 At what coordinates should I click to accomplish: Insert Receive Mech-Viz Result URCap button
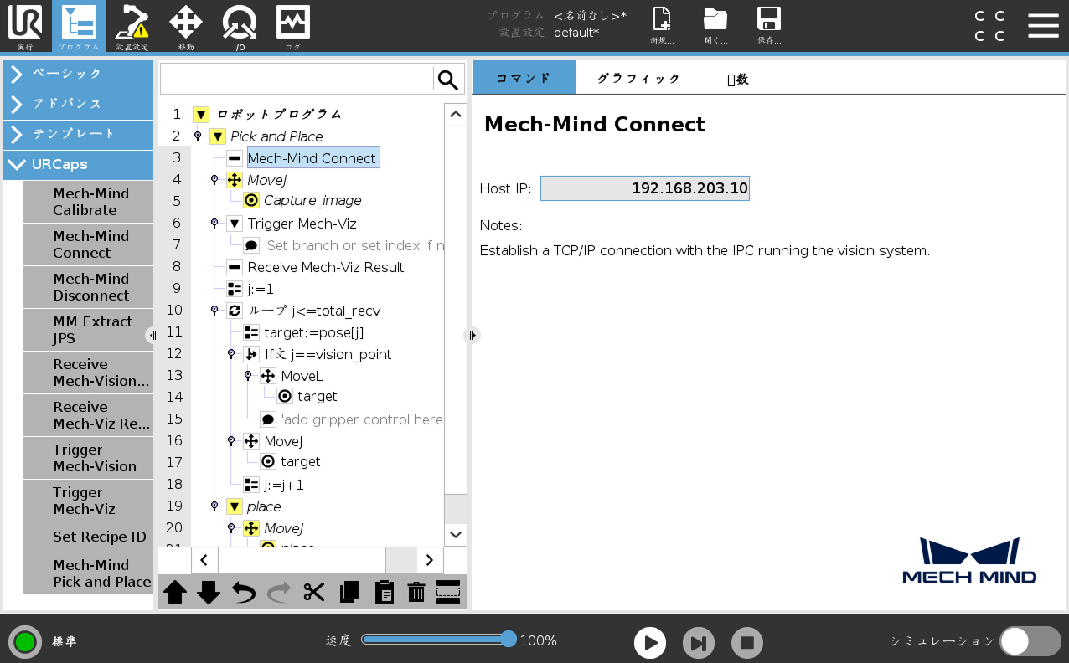[89, 415]
